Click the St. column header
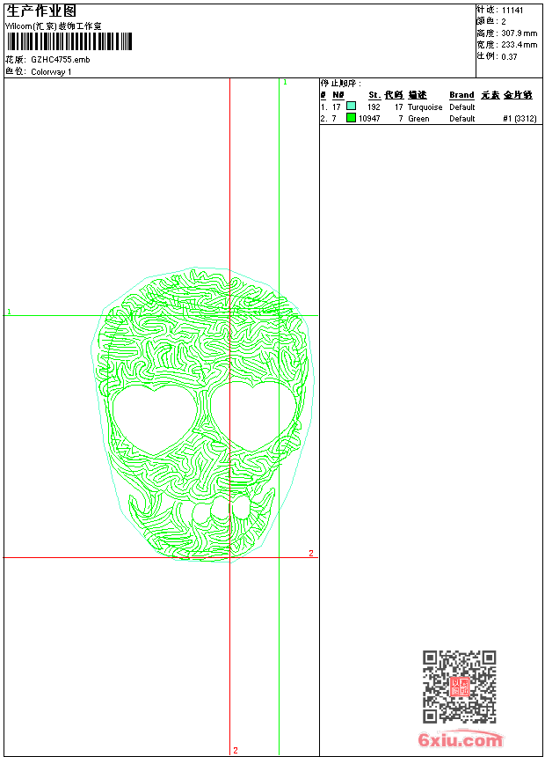545x757 pixels. (374, 95)
